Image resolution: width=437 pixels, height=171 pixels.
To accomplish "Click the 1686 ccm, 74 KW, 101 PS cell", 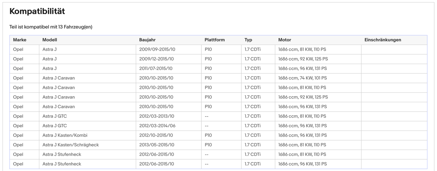I will click(302, 78).
